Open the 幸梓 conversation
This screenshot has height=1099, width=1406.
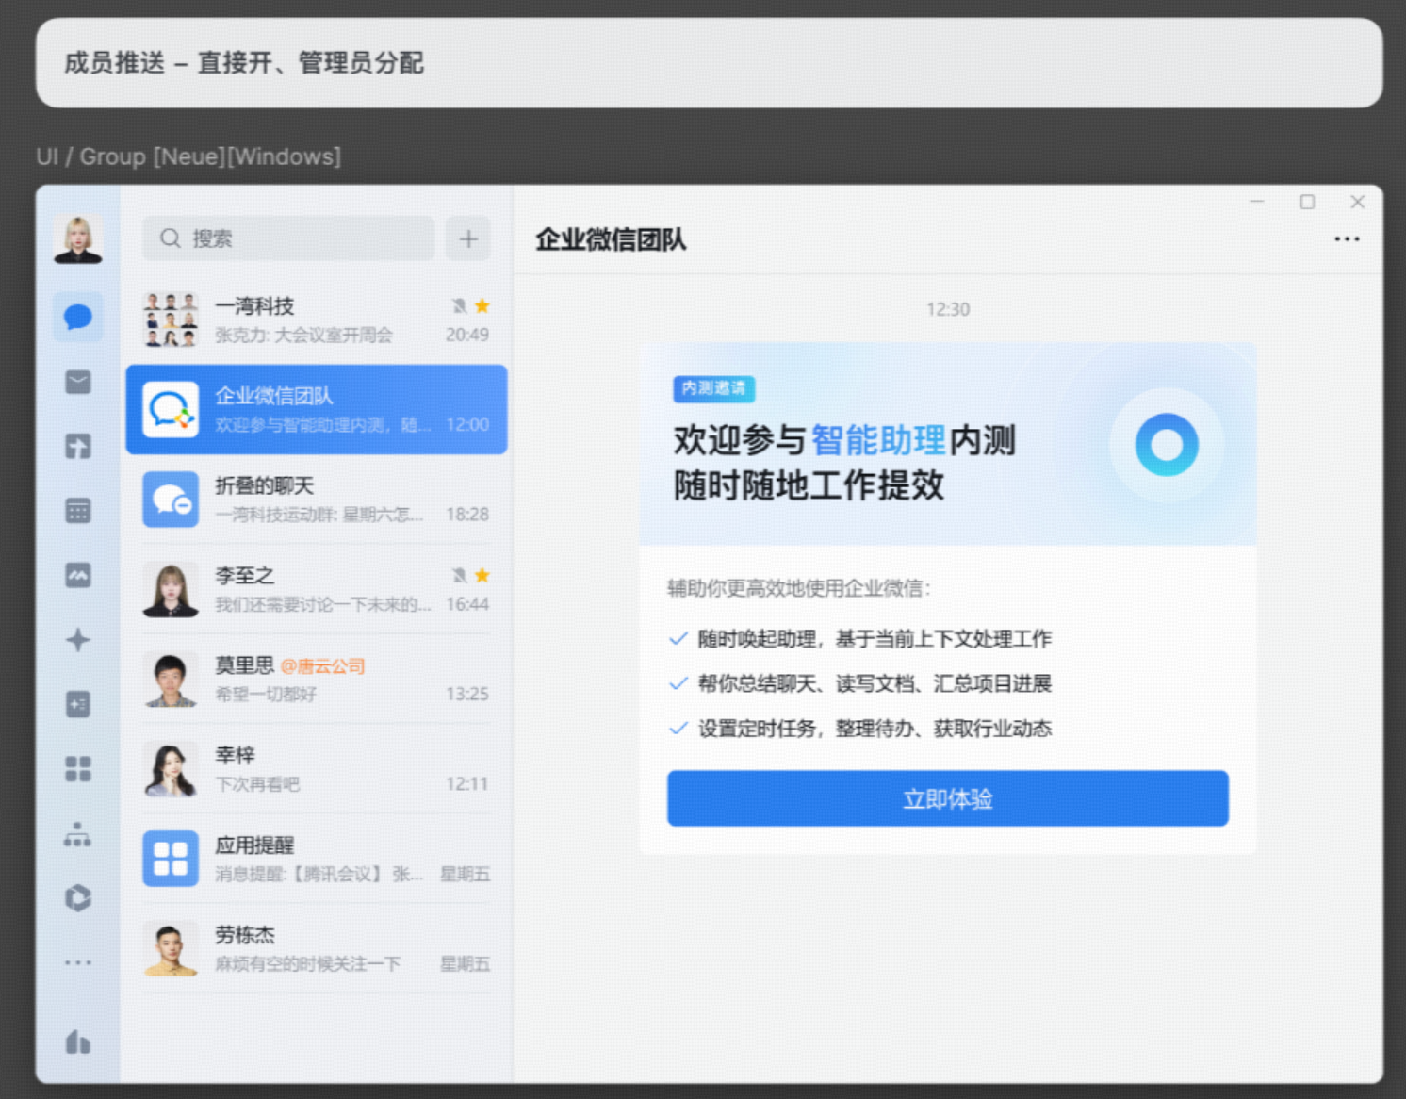(317, 769)
